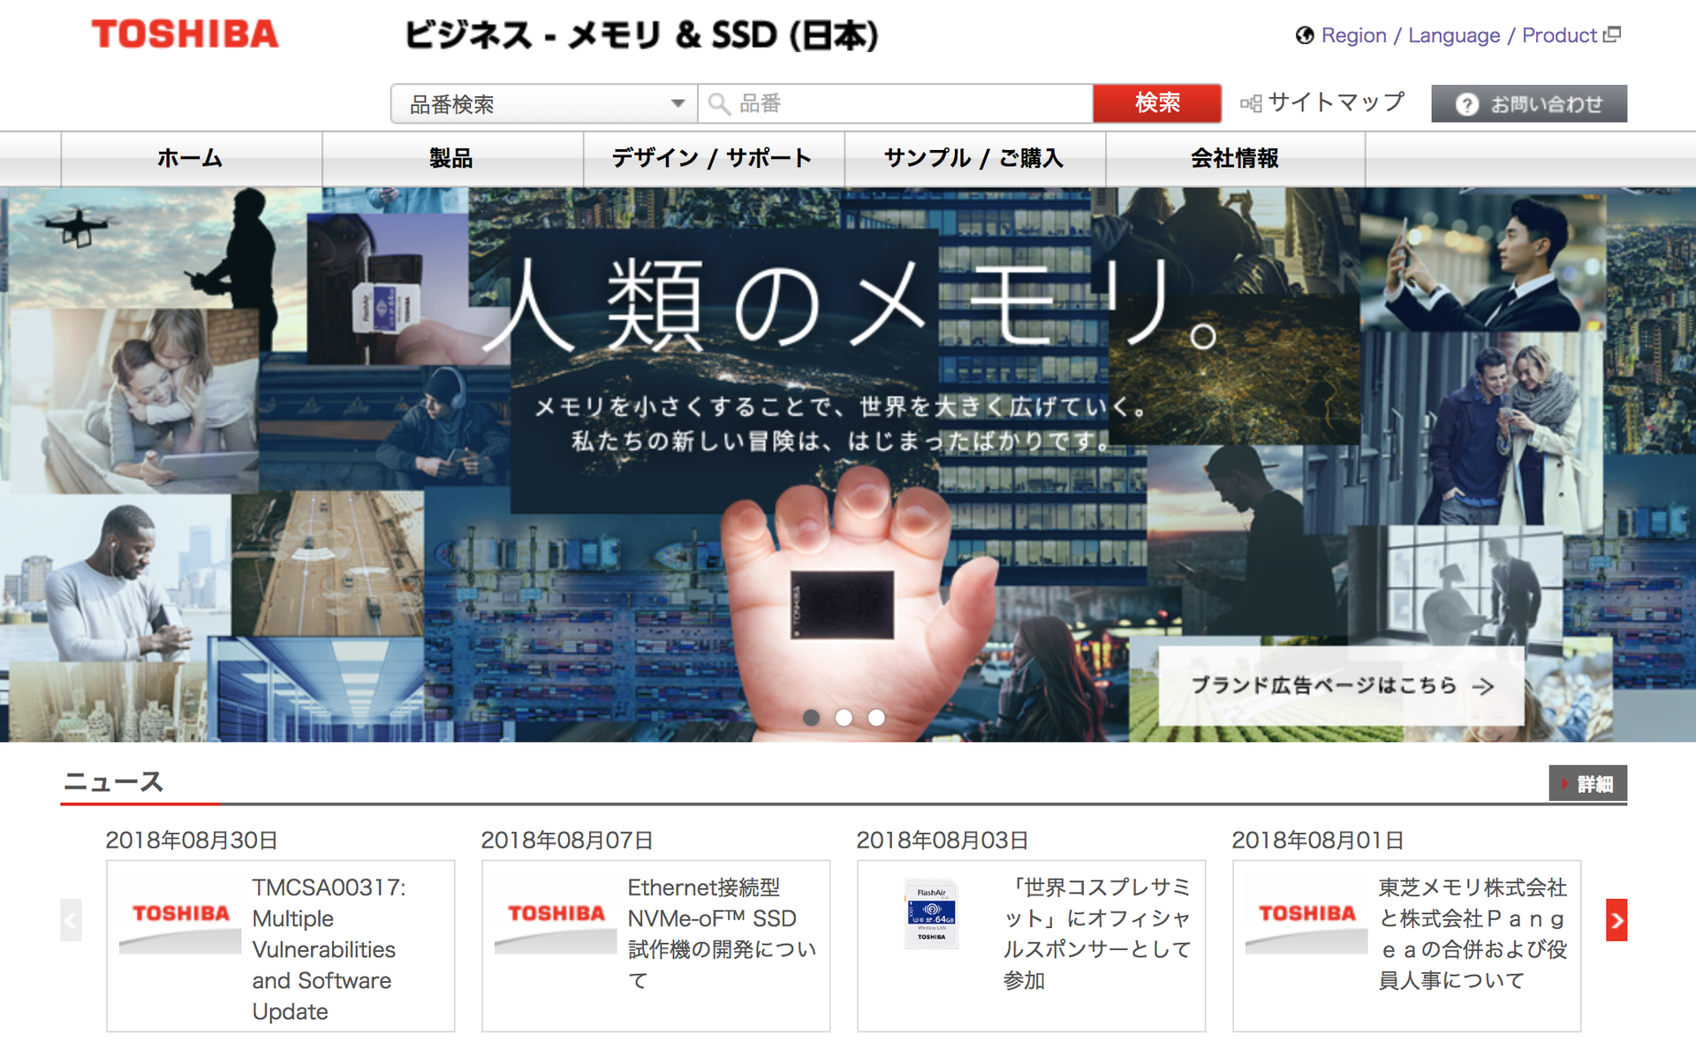Screen dimensions: 1696x1057
Task: Click the date 2018年08月07日
Action: click(567, 841)
